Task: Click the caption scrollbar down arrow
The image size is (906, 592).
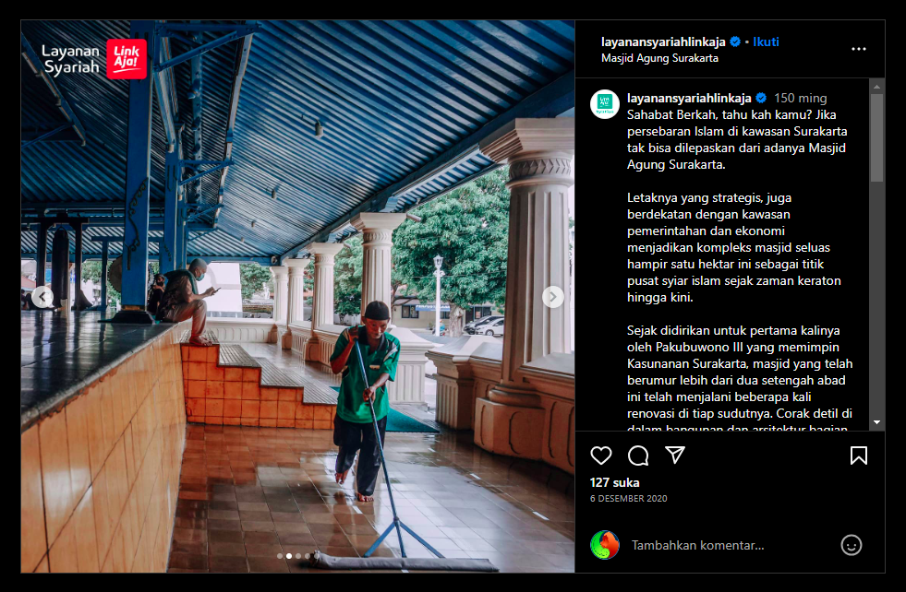Action: point(876,422)
